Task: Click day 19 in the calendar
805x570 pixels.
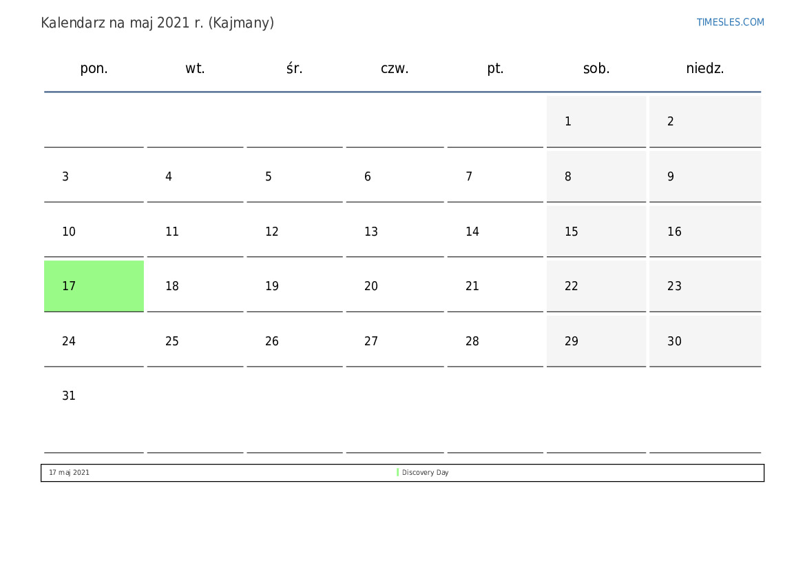Action: [295, 286]
